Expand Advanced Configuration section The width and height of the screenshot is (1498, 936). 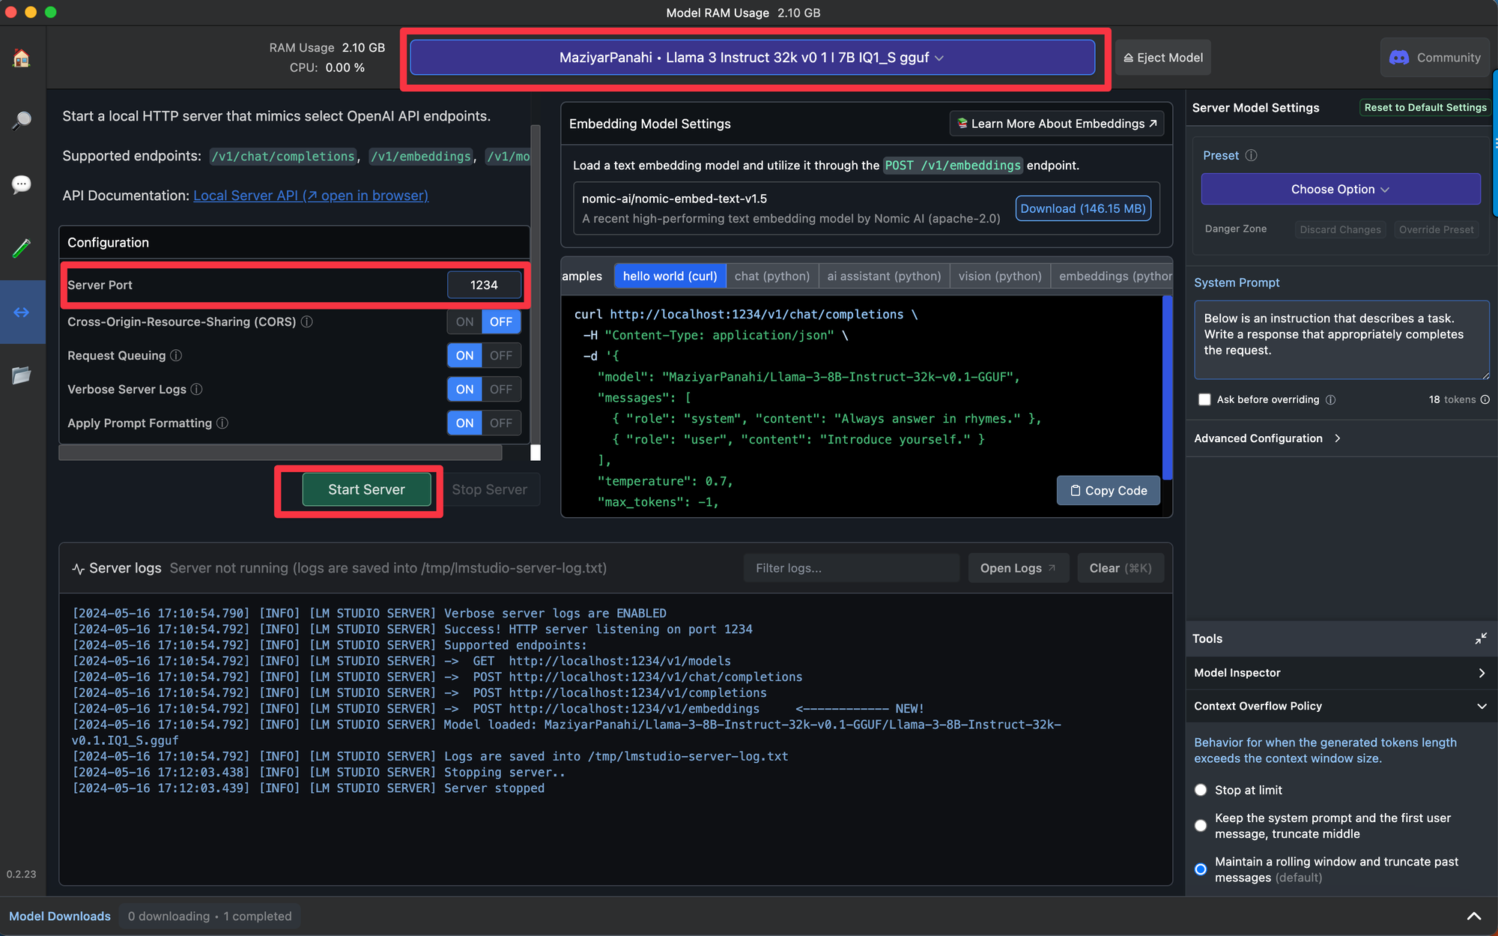[x=1267, y=438]
